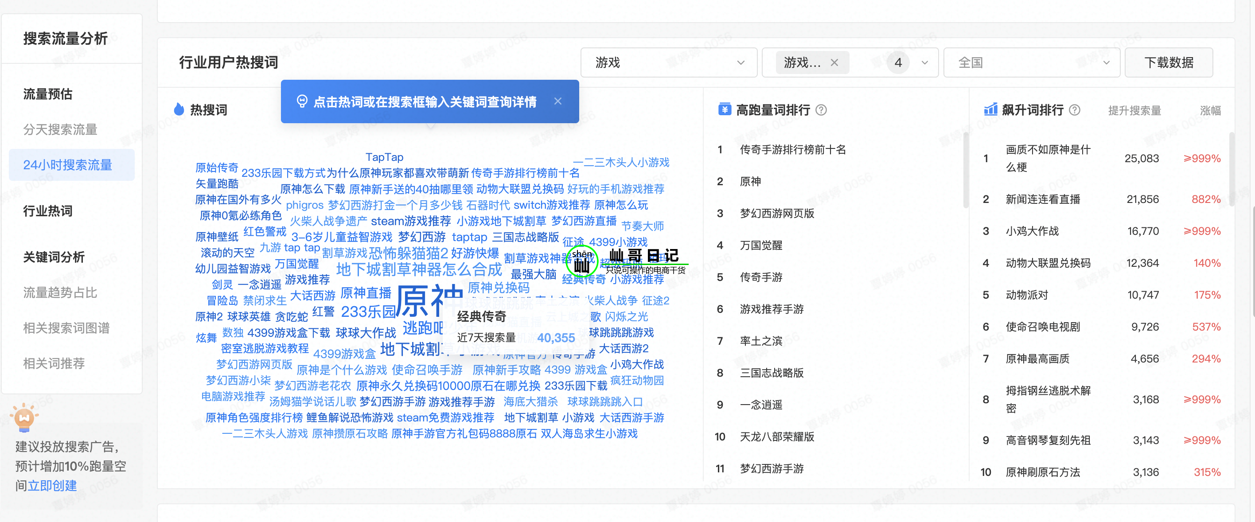Click the 高跑量词排行 header icon
The height and width of the screenshot is (522, 1255).
click(x=725, y=109)
